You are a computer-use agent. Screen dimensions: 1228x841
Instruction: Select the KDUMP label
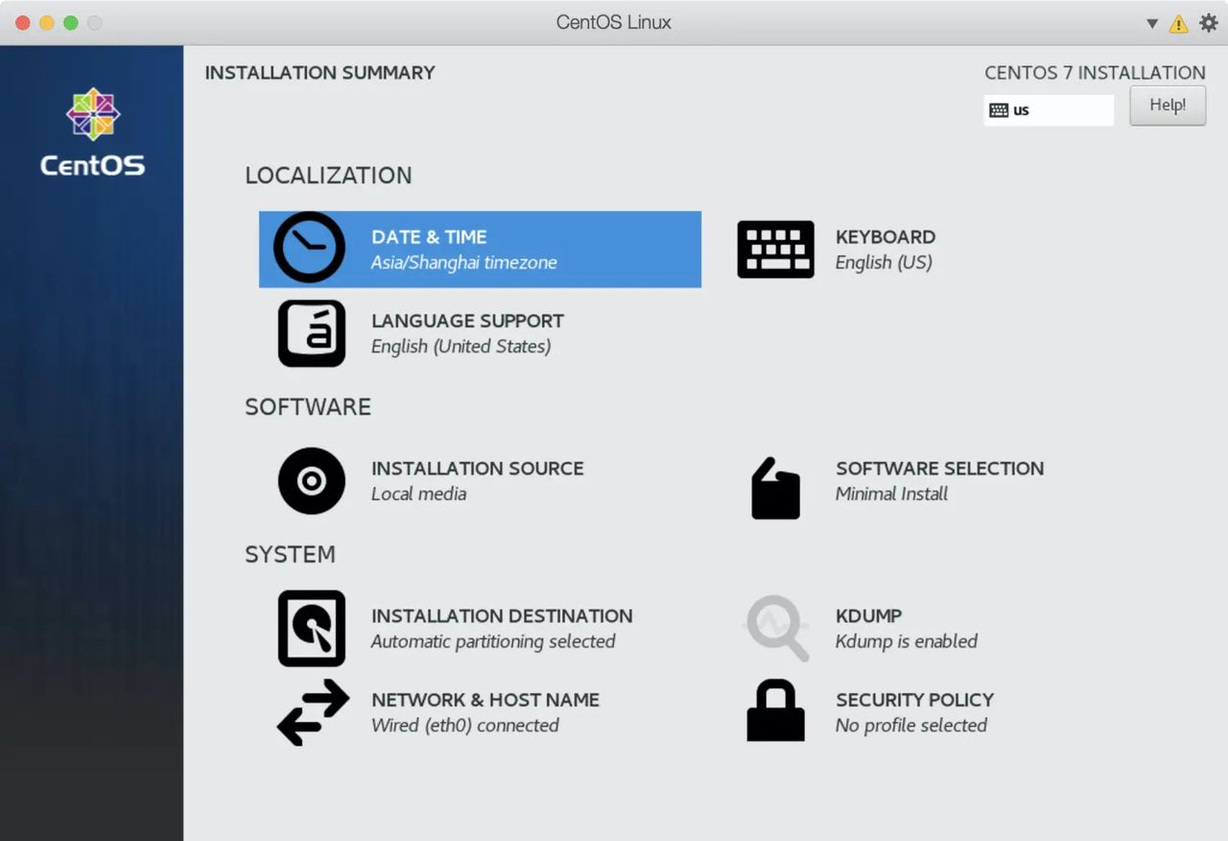click(868, 616)
